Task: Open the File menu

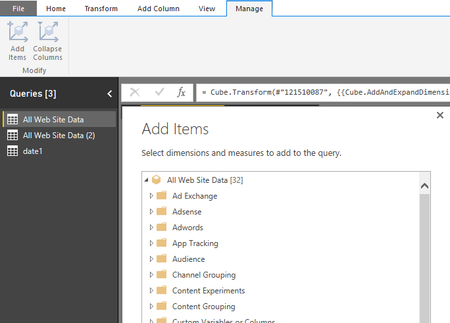Action: pyautogui.click(x=18, y=9)
